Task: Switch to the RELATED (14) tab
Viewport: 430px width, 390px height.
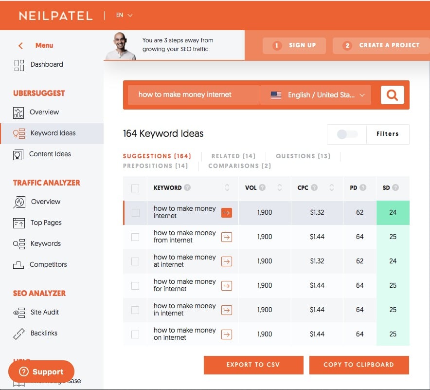Action: 233,156
